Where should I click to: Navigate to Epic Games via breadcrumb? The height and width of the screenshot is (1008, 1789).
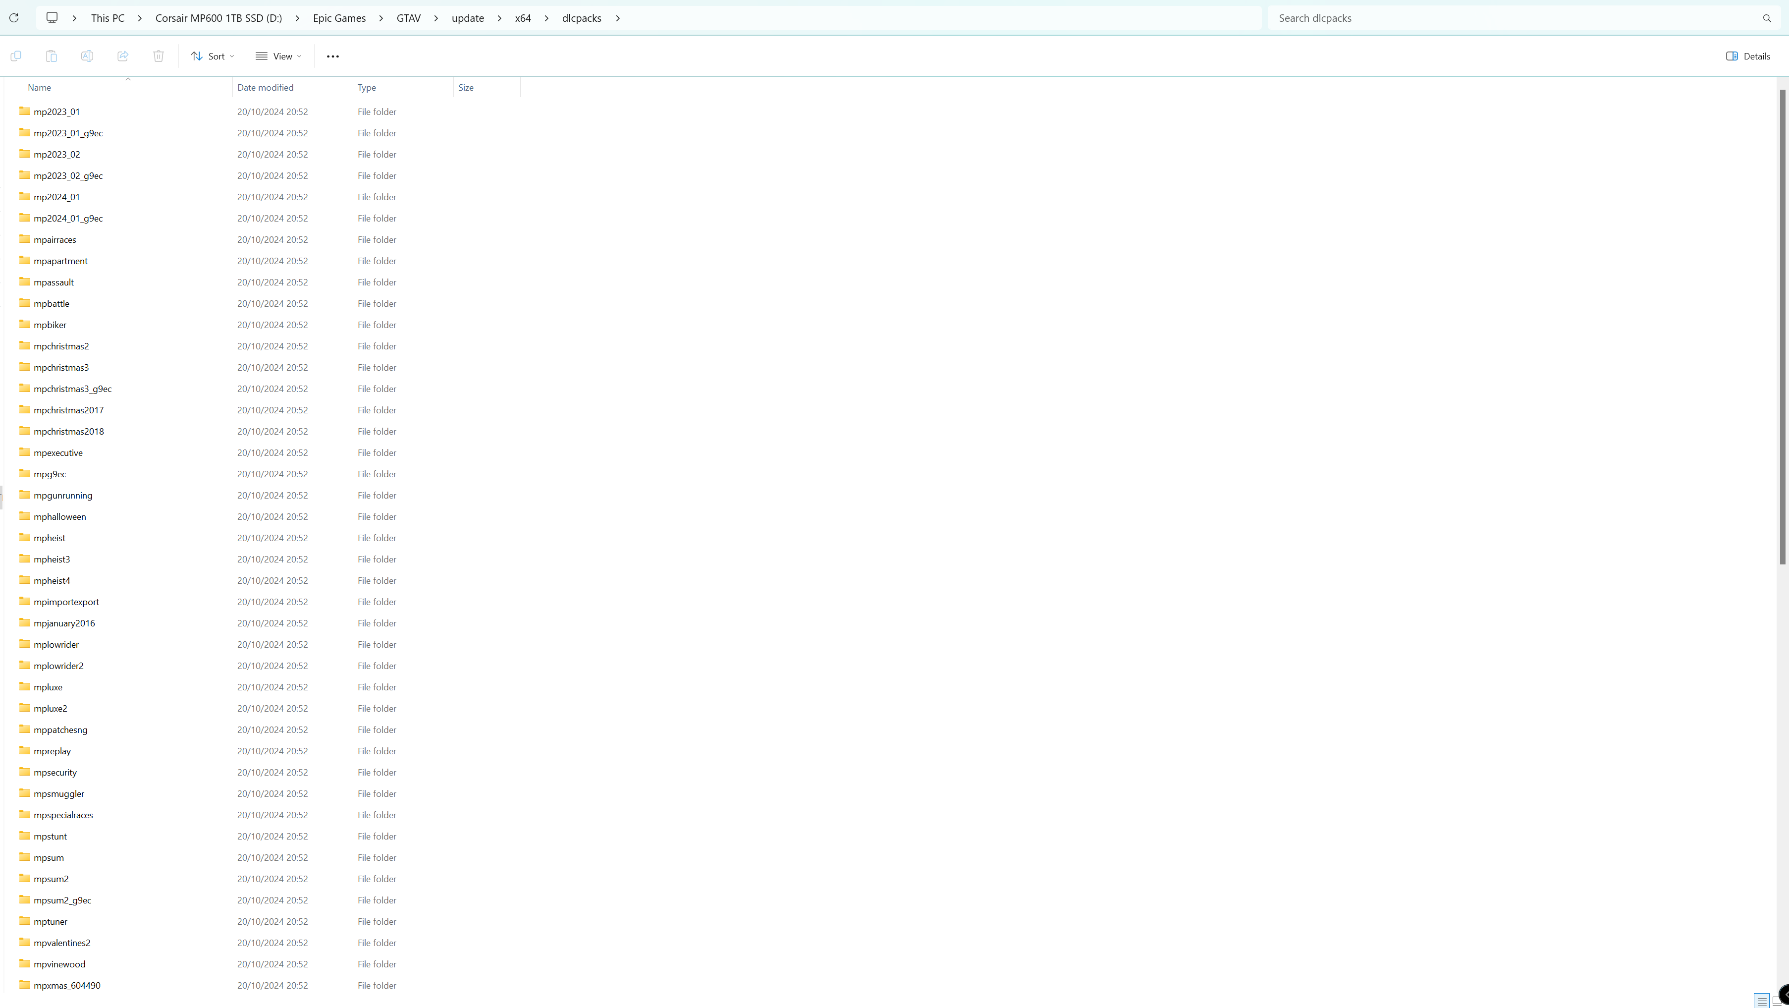tap(339, 18)
